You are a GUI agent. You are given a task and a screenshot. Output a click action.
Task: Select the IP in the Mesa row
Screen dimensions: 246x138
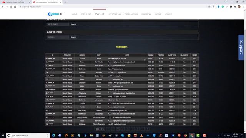coord(50,59)
